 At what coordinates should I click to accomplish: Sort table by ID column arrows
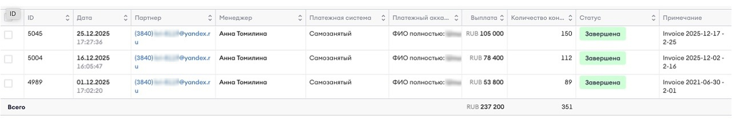pyautogui.click(x=67, y=18)
